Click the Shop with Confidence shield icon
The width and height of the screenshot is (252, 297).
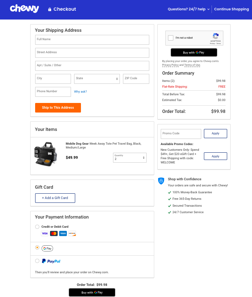[x=161, y=181]
